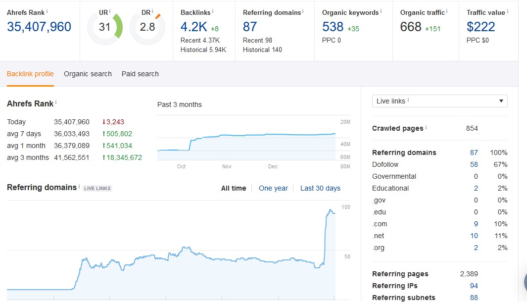This screenshot has width=527, height=302.
Task: Select One year chart range
Action: 273,188
